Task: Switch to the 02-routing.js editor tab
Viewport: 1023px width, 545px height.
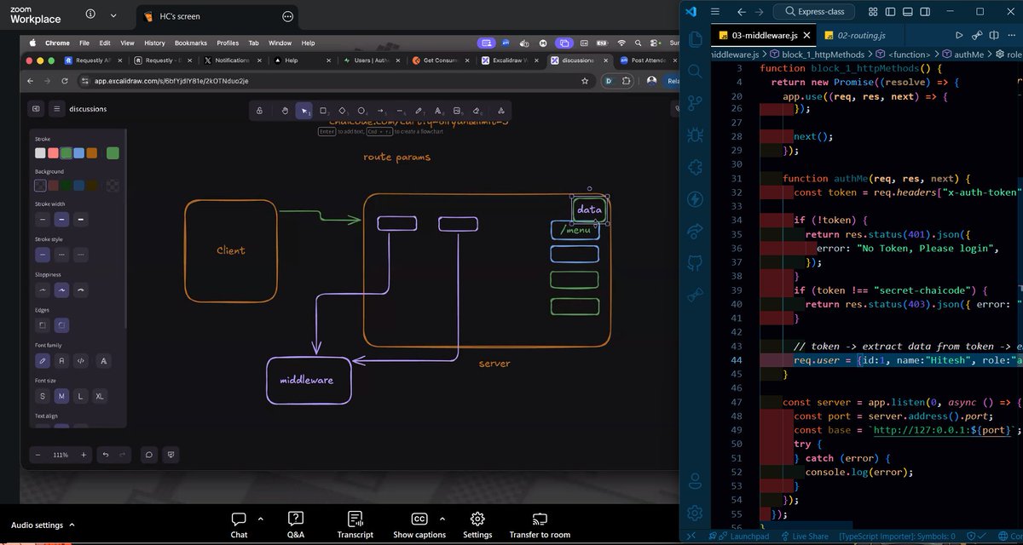Action: click(x=861, y=35)
